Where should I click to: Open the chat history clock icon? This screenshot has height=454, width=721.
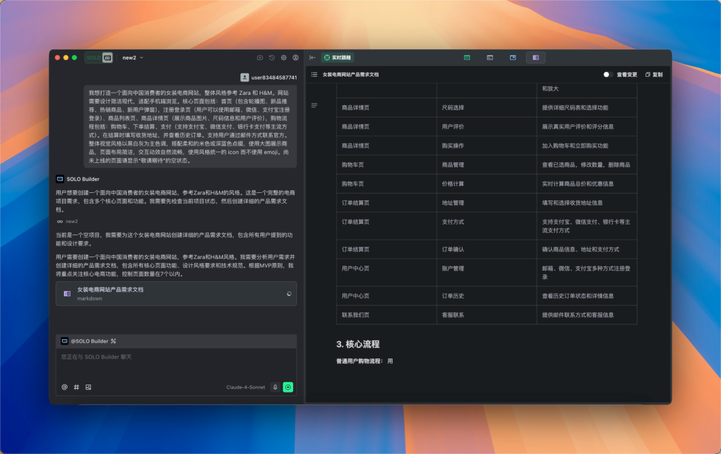point(272,57)
